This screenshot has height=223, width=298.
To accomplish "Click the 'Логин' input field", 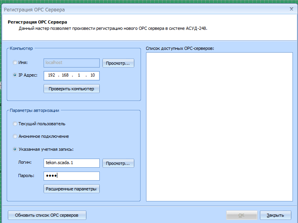I will tap(71, 163).
